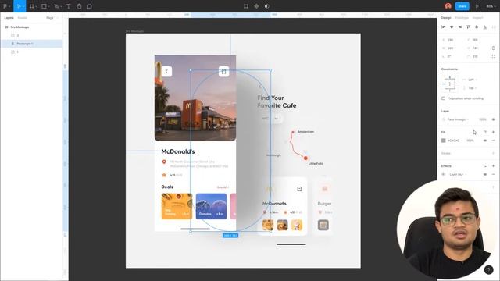Click the Edit object icon in top toolbar
This screenshot has height=281, width=500.
point(246,6)
